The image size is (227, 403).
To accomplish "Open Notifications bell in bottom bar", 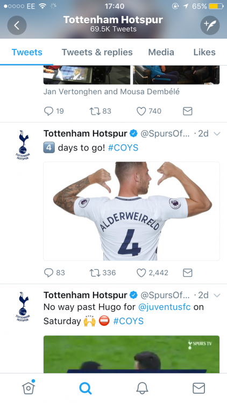I will click(142, 388).
